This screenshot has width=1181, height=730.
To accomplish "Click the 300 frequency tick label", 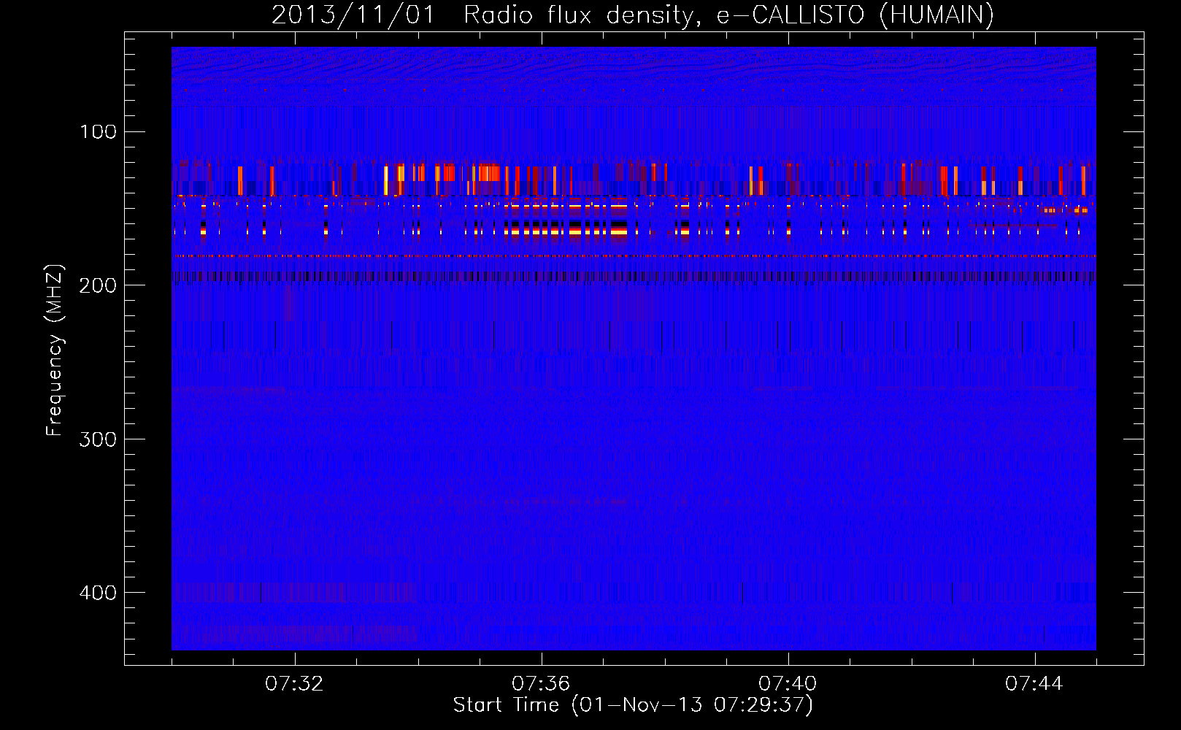I will [x=99, y=439].
